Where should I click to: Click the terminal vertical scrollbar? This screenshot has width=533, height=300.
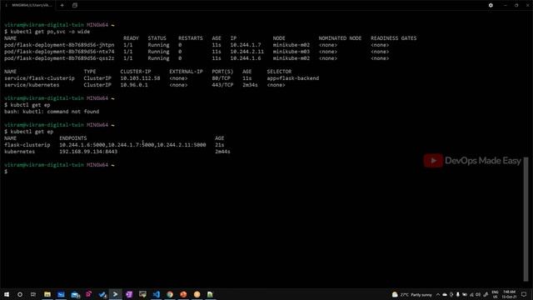(x=526, y=220)
